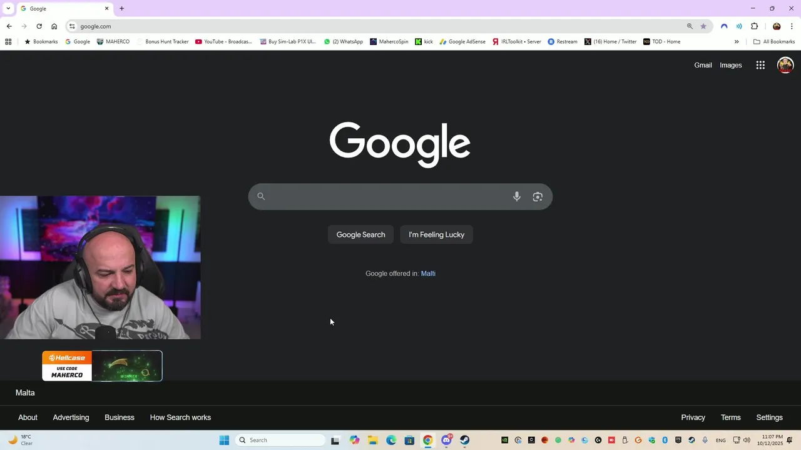Click the address bar URL google.com
Image resolution: width=801 pixels, height=450 pixels.
pos(96,26)
